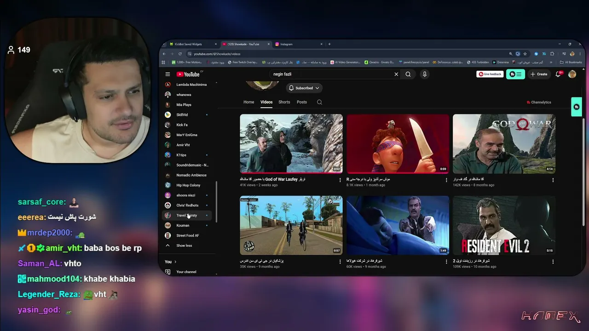Screen dimensions: 589x331
Task: Click the teal extension menu button beside Create
Action: [x=515, y=74]
